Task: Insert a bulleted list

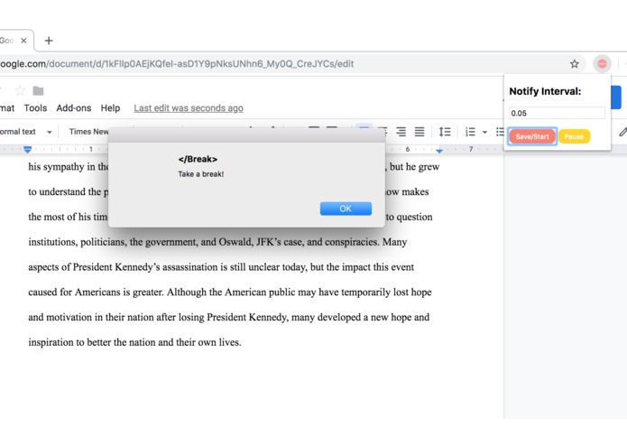Action: pyautogui.click(x=500, y=132)
